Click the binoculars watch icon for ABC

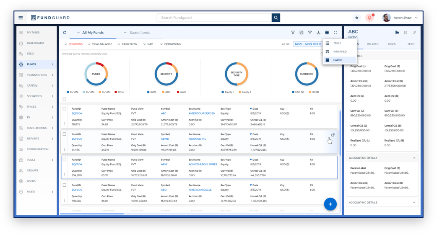pos(397,33)
